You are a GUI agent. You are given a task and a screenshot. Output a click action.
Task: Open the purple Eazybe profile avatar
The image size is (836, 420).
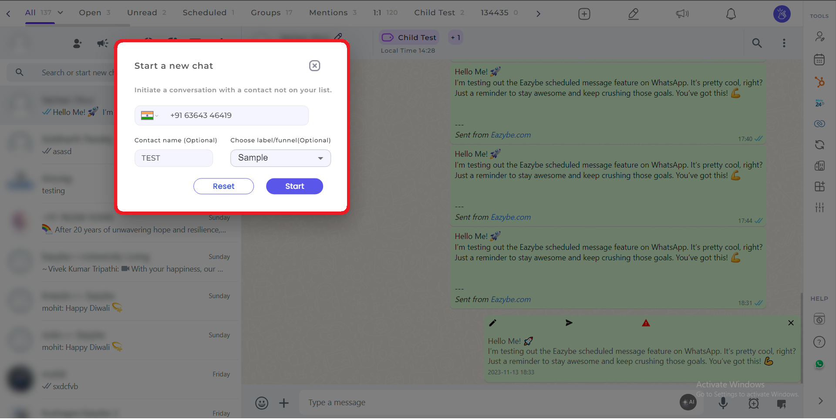[x=782, y=14]
